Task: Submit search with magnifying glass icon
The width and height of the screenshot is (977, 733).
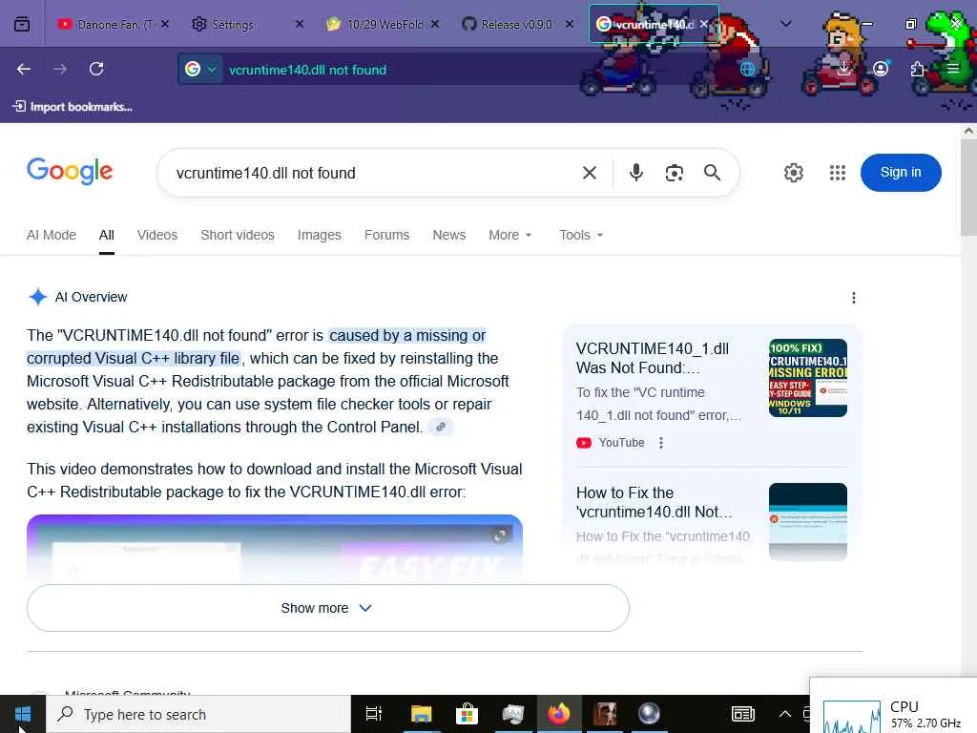Action: [712, 173]
